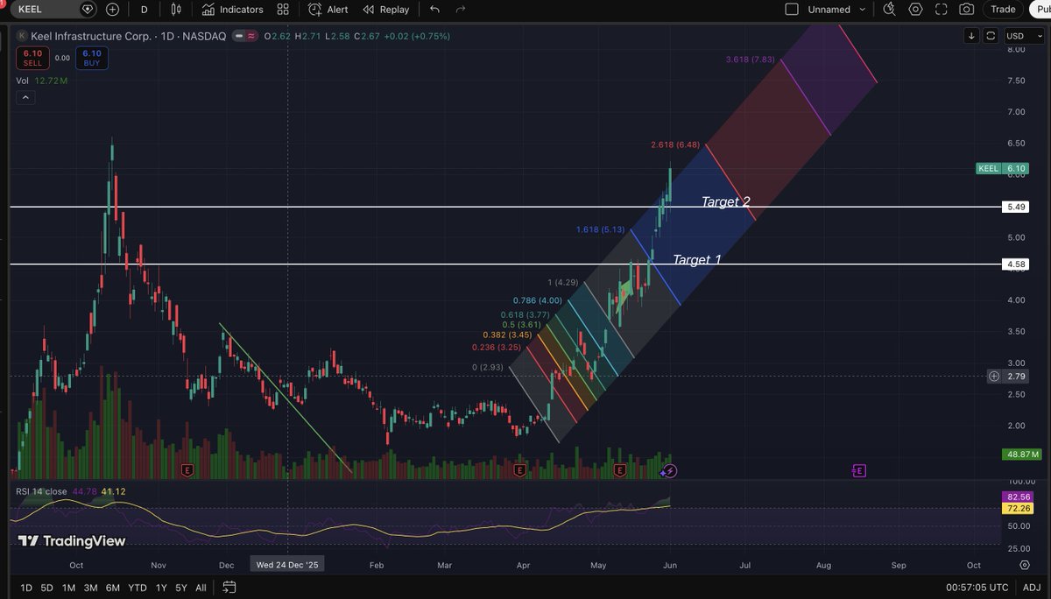
Task: Click the purple lightning event marker near June
Action: pyautogui.click(x=670, y=471)
